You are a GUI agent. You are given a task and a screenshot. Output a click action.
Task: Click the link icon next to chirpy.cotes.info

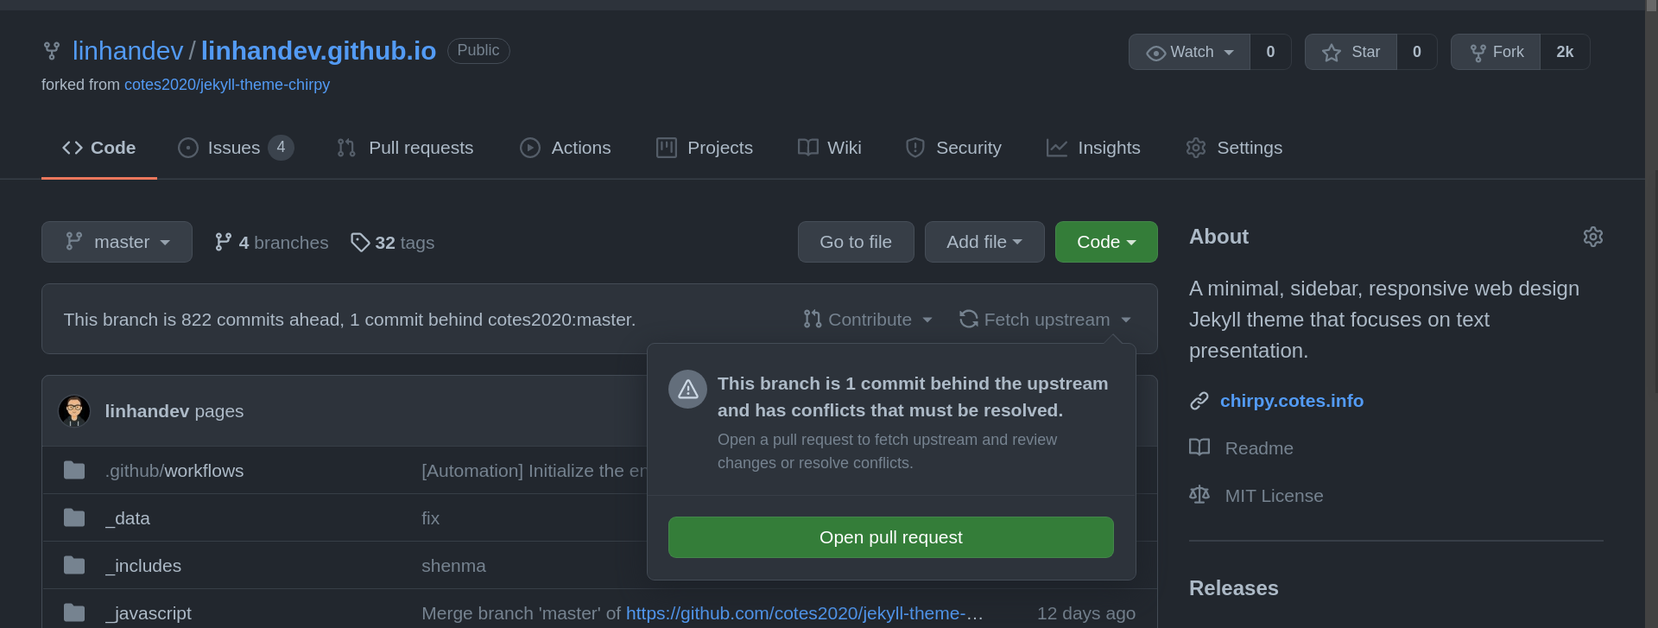(1199, 401)
